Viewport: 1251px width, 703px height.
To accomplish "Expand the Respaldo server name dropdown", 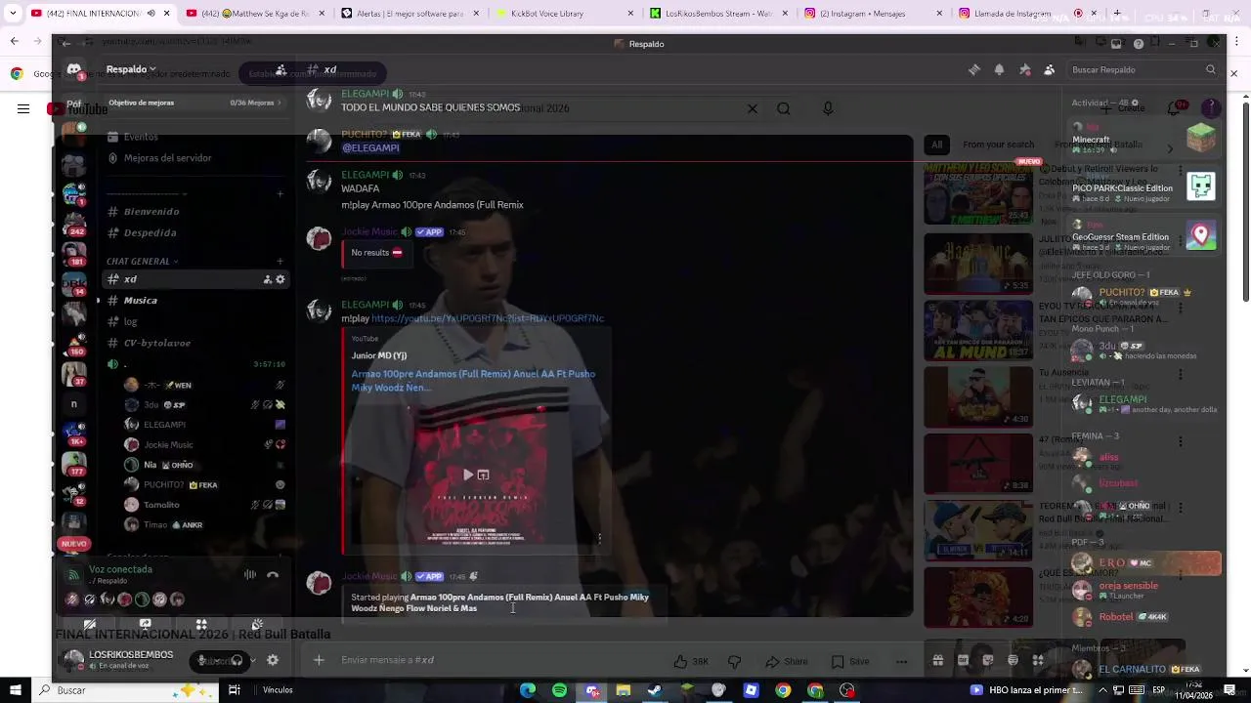I will (132, 69).
